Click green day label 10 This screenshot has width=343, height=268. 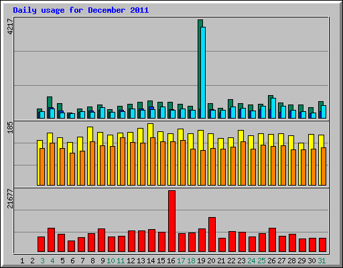pos(111,261)
